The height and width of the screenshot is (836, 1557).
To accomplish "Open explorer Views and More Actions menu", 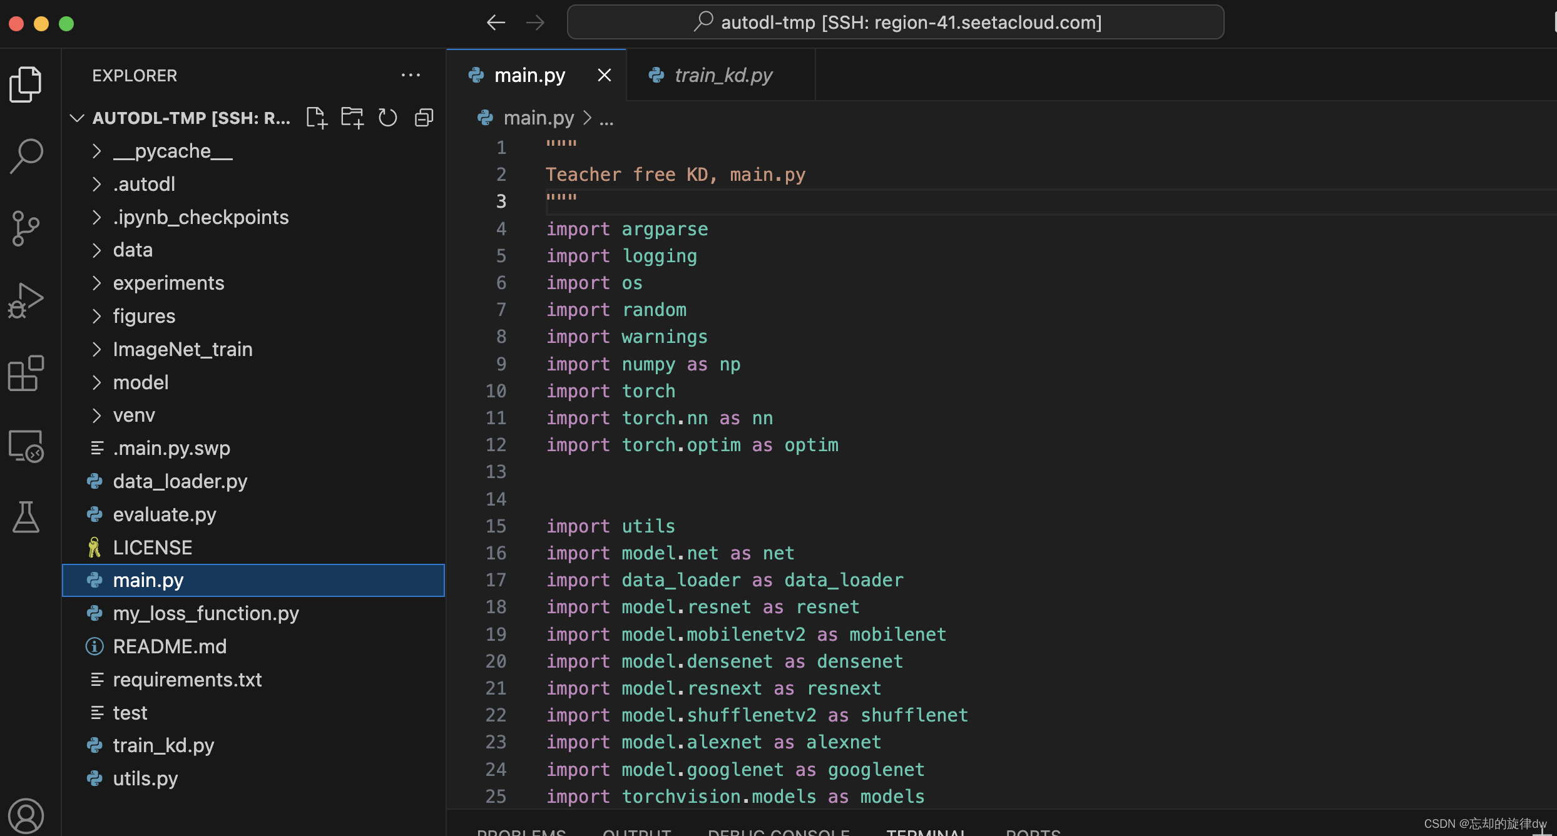I will 411,75.
